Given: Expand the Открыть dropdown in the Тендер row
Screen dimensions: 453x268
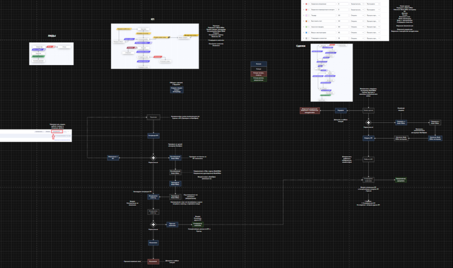Looking at the screenshot, I should pos(356,15).
